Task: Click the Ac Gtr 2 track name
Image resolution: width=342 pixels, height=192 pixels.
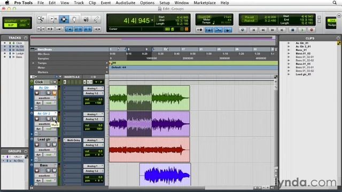Action: click(44, 114)
